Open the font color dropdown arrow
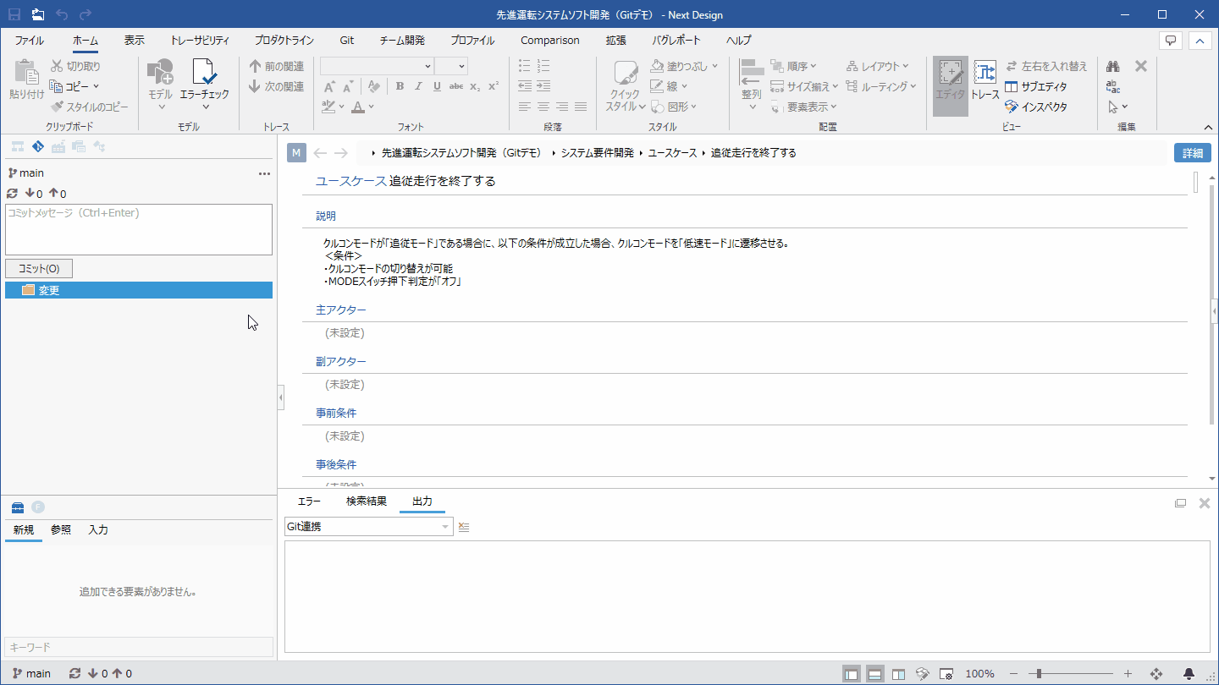The height and width of the screenshot is (685, 1219). 371,107
